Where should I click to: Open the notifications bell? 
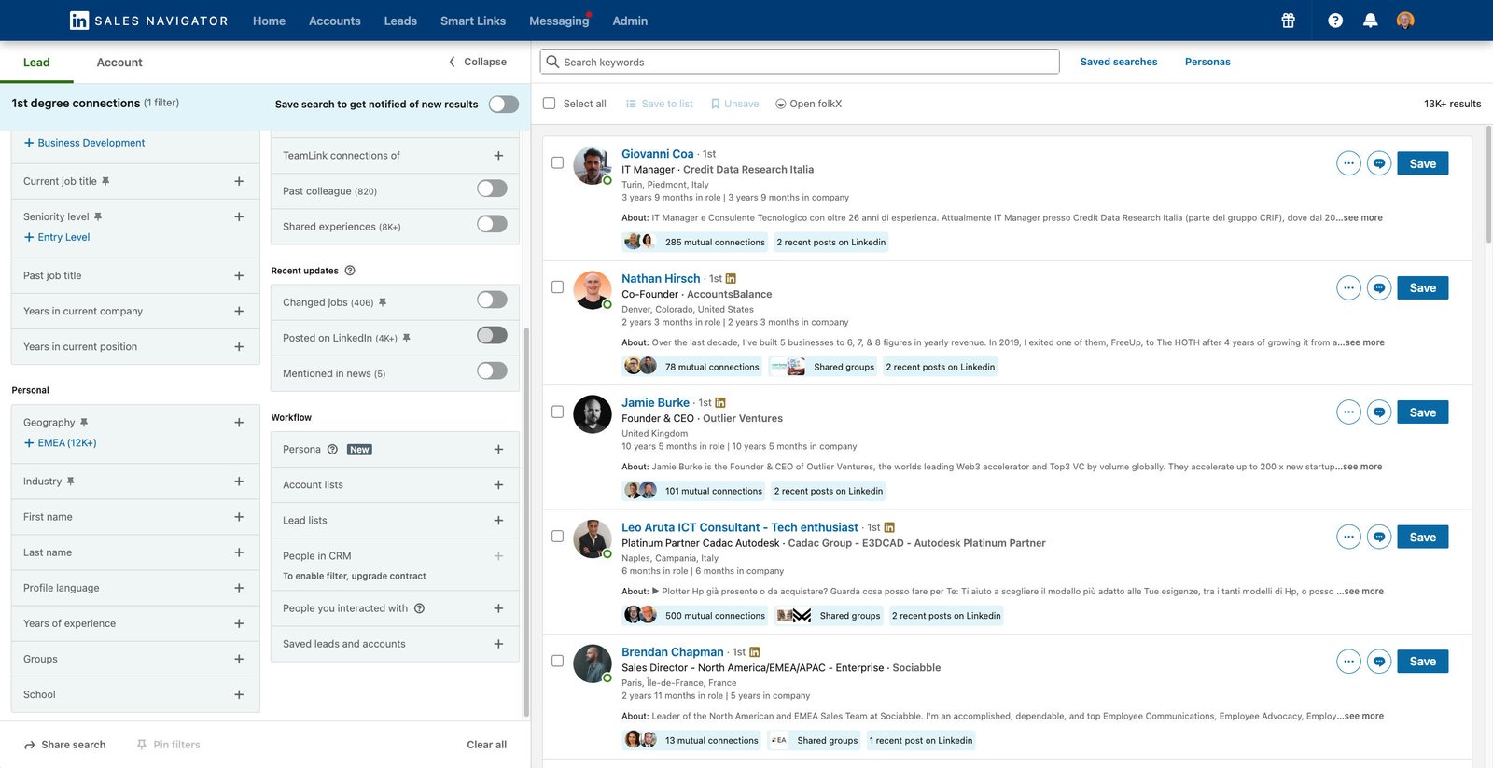(x=1370, y=21)
